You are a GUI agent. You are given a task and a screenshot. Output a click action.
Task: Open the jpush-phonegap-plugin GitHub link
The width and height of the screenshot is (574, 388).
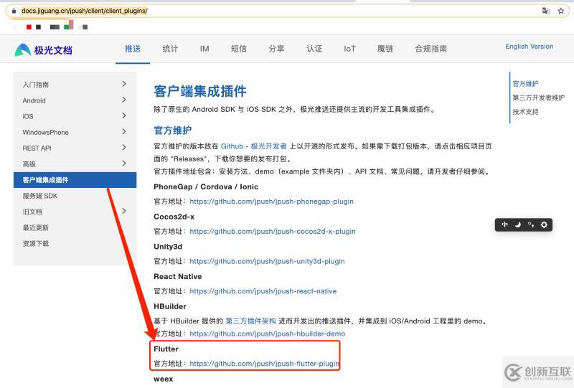click(x=272, y=202)
